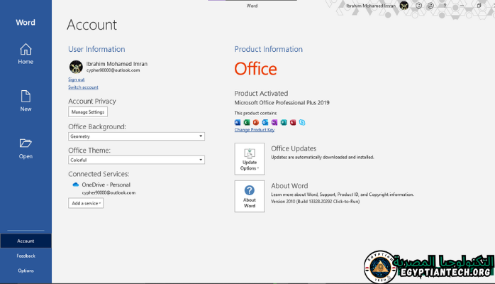Image resolution: width=495 pixels, height=284 pixels.
Task: Click the OneDrive cloud icon
Action: click(75, 185)
